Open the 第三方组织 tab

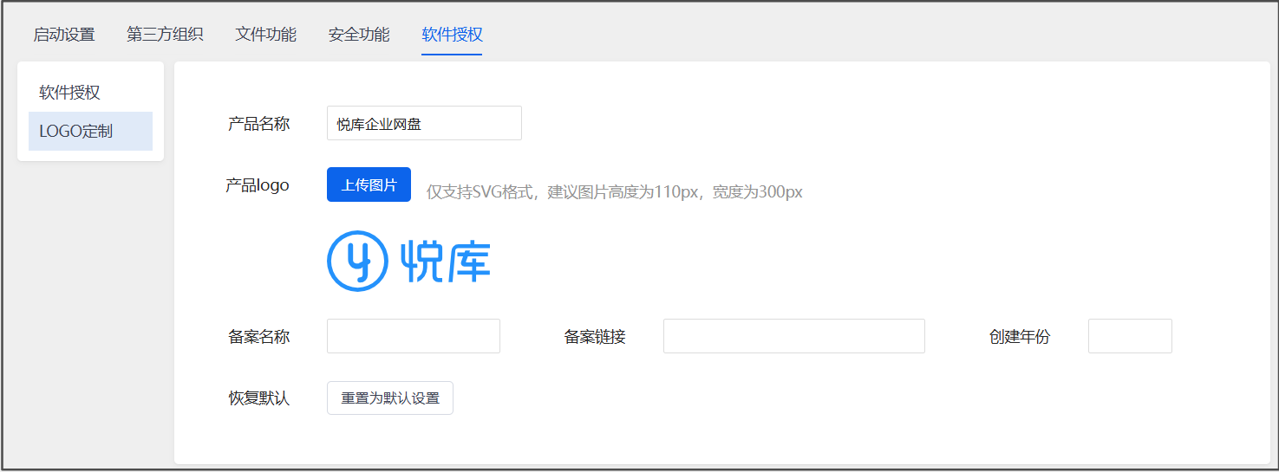(165, 35)
